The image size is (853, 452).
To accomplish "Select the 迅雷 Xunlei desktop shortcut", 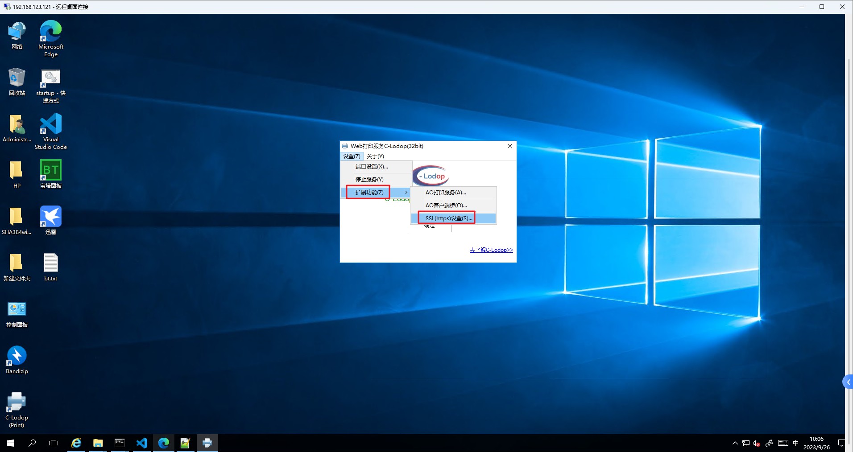I will pyautogui.click(x=51, y=221).
